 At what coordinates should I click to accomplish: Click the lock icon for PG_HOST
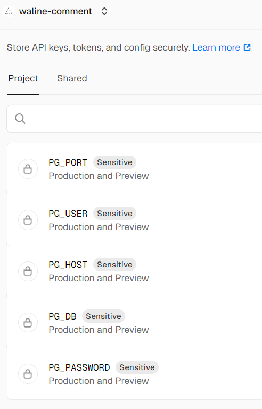pos(28,271)
